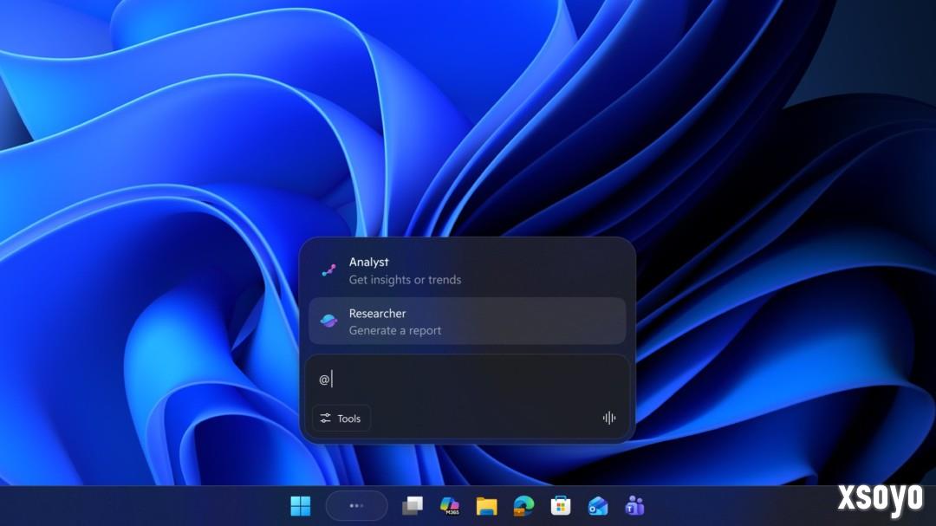Launch Microsoft 365 Copilot from the taskbar
Image resolution: width=936 pixels, height=526 pixels.
click(x=450, y=504)
